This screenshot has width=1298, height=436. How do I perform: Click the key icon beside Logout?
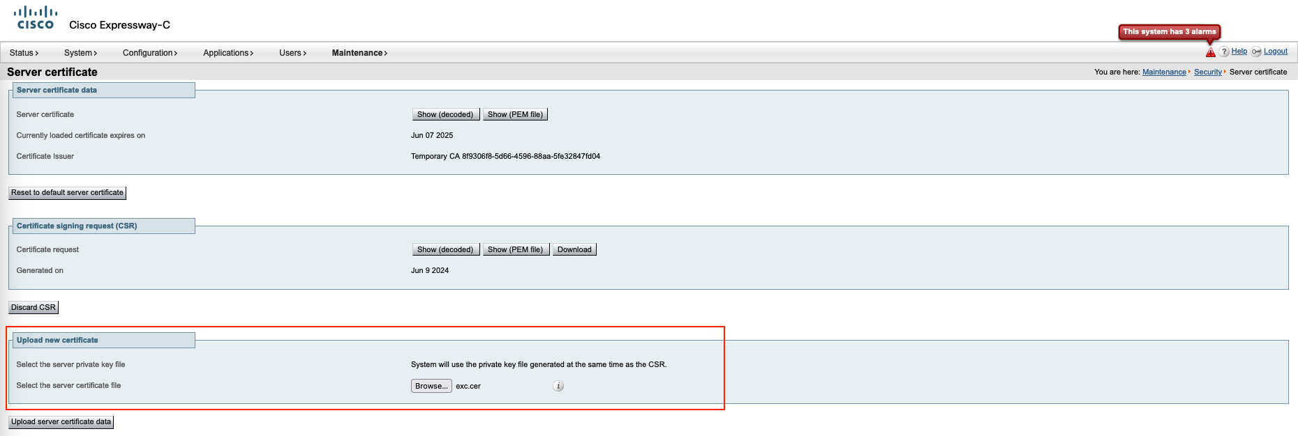click(1256, 52)
